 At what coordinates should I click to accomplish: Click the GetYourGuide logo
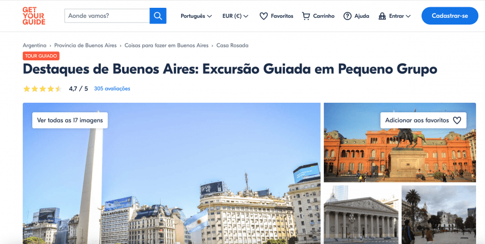click(x=34, y=16)
